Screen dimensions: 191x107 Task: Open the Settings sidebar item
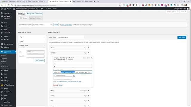point(6,81)
